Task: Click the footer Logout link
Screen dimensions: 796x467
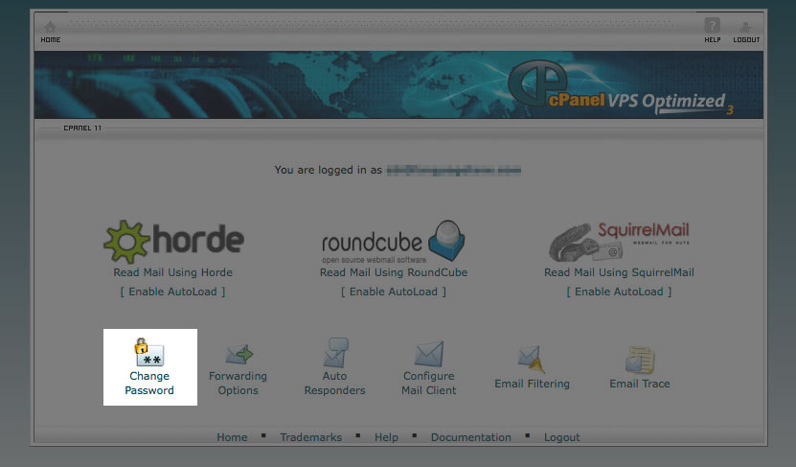Action: [562, 437]
